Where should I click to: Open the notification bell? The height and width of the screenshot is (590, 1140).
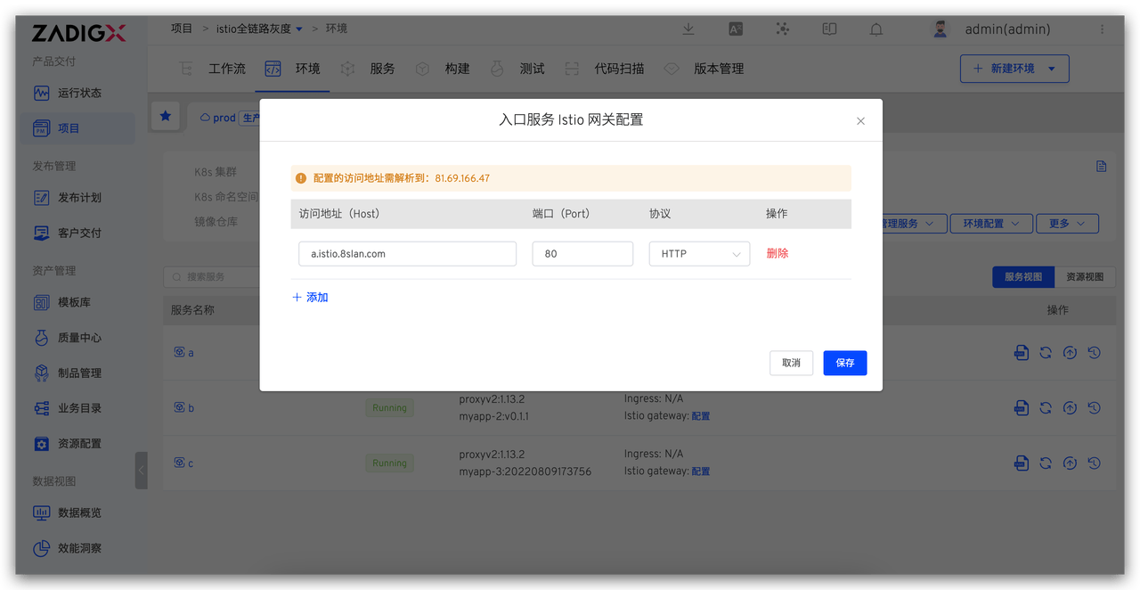[x=876, y=29]
